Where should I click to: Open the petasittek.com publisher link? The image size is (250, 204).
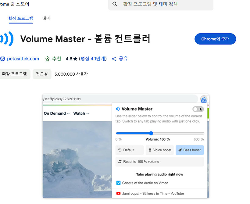coord(23,59)
